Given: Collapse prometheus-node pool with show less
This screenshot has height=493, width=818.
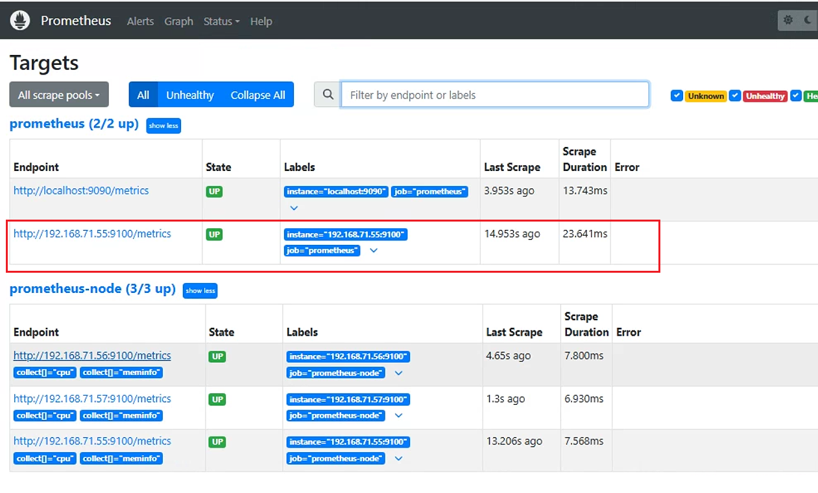Looking at the screenshot, I should 200,291.
